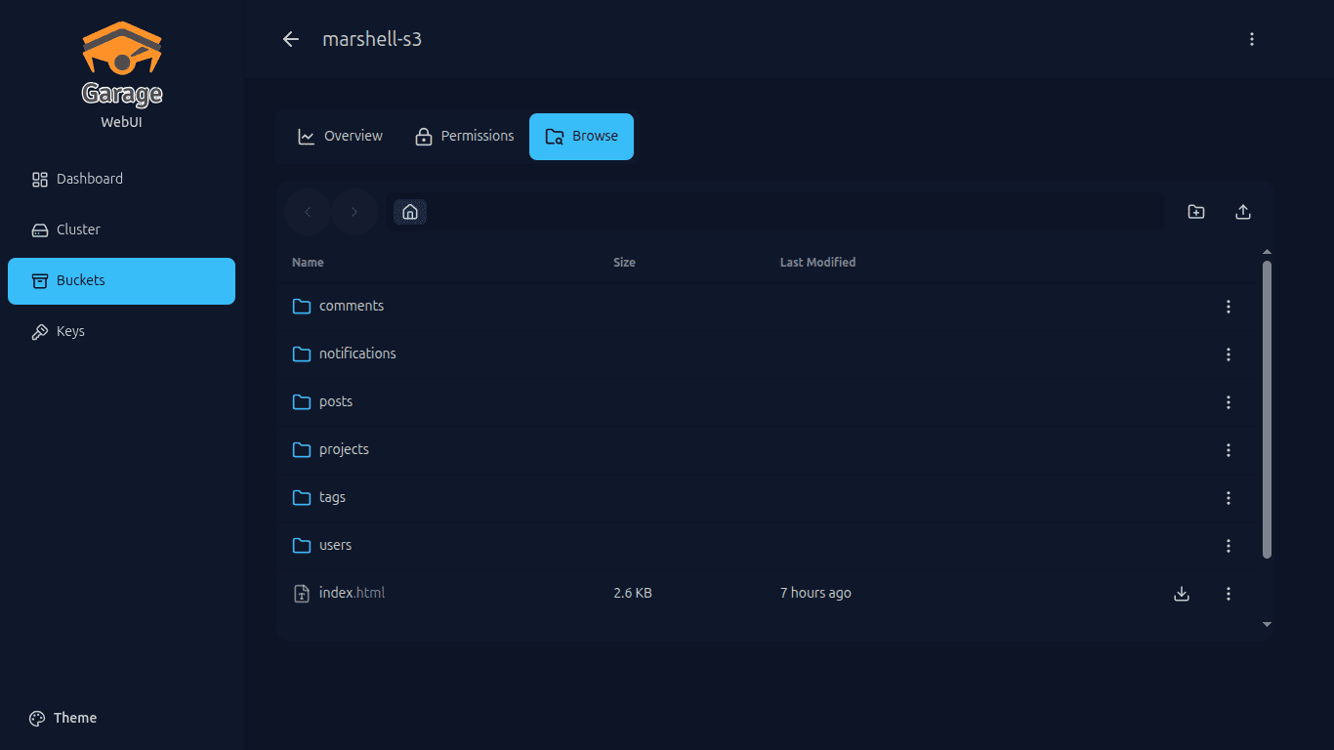Create a new folder

(x=1196, y=212)
